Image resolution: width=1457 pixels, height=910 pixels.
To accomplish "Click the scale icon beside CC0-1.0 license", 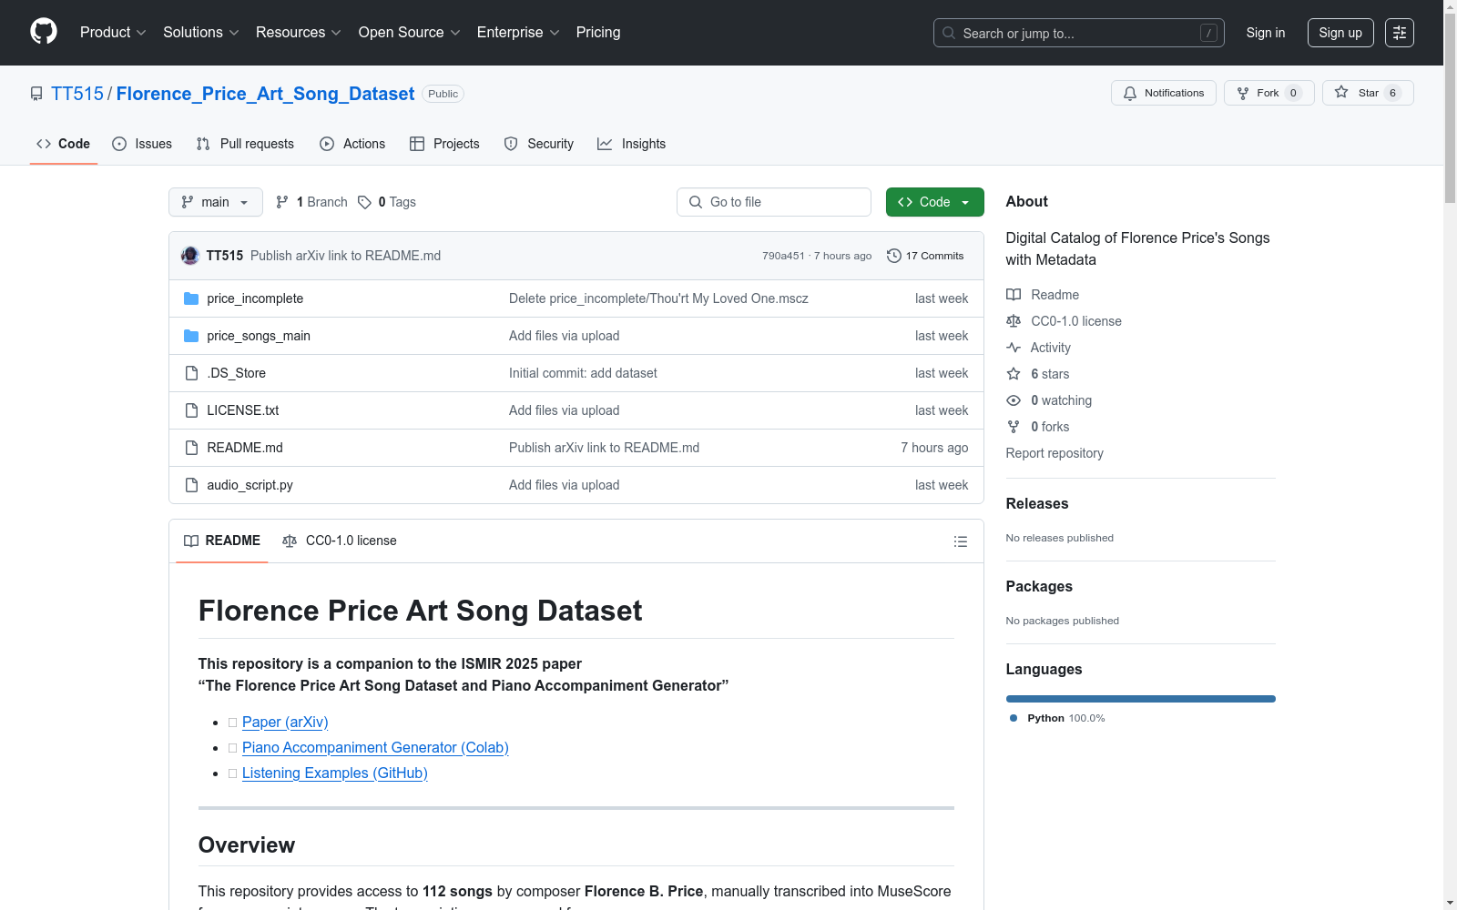I will [x=1014, y=321].
